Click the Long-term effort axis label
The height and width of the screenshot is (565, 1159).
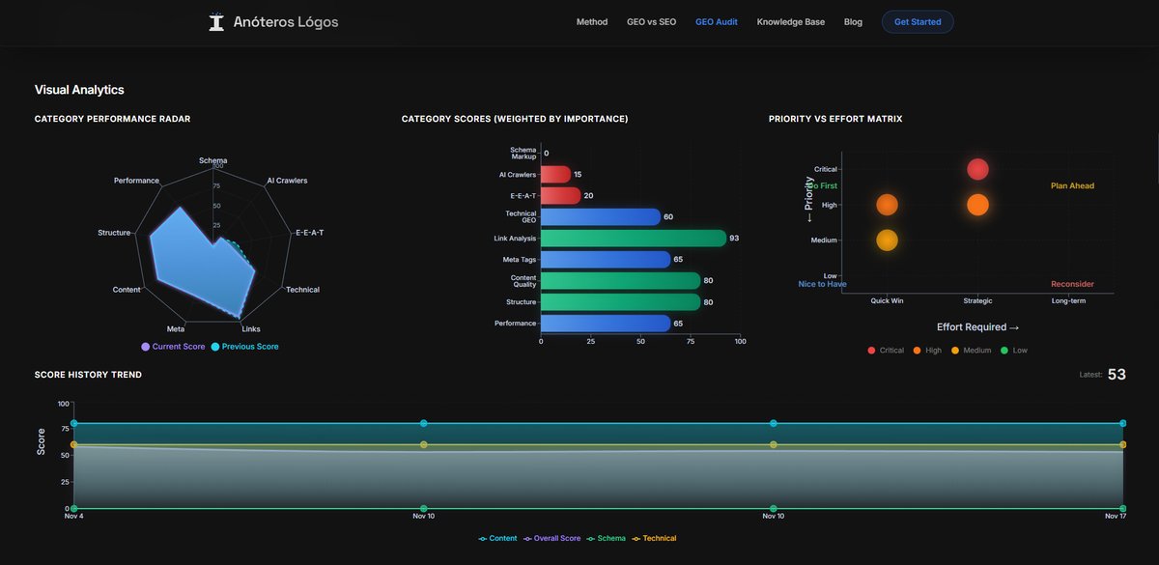(1068, 300)
